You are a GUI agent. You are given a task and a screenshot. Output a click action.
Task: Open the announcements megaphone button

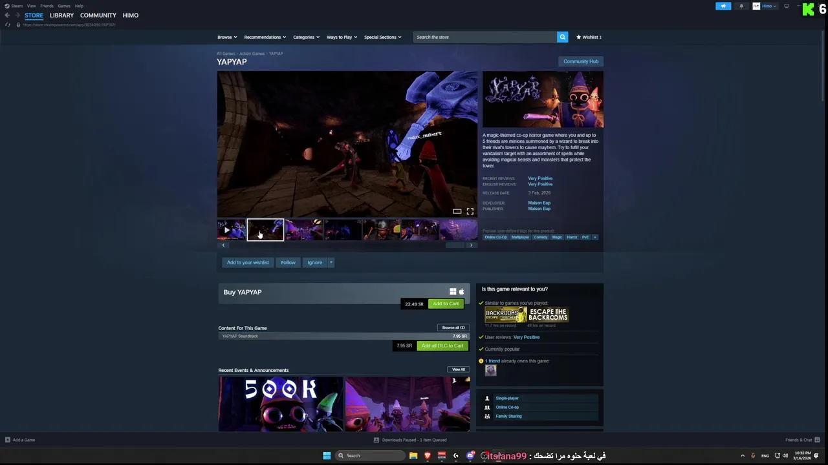coord(723,6)
